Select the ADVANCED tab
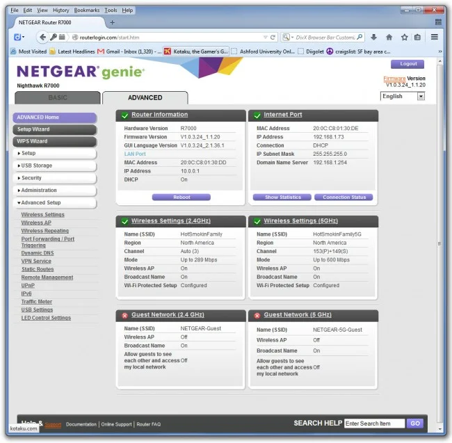Viewport: 452px width, 443px height. 145,97
